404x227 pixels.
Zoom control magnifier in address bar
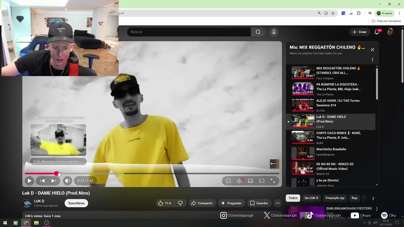click(319, 13)
